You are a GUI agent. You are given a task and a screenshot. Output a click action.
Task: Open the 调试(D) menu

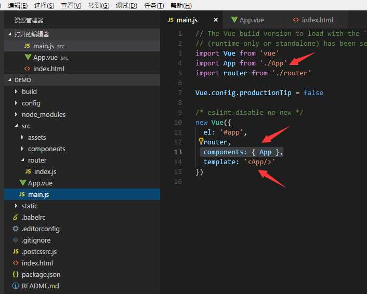(126, 5)
